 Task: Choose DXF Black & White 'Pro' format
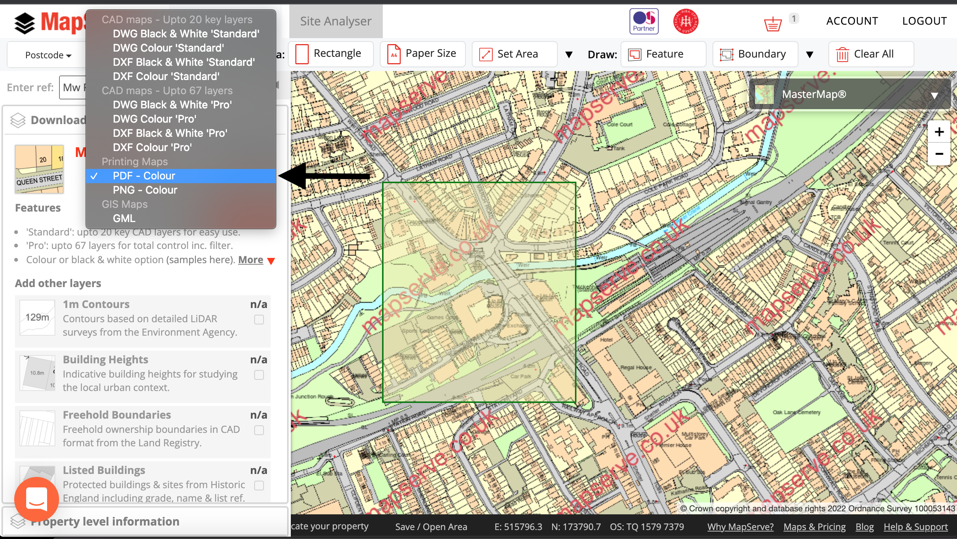181,133
